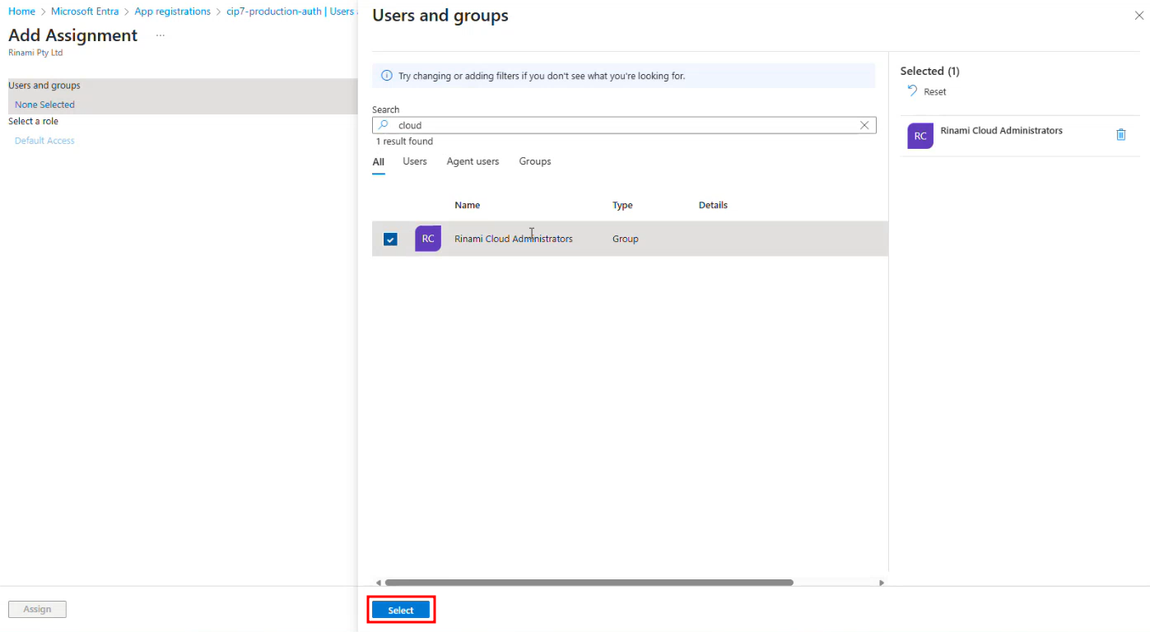This screenshot has height=632, width=1150.
Task: Remove Rinami Cloud Administrators with trash icon
Action: click(x=1120, y=134)
